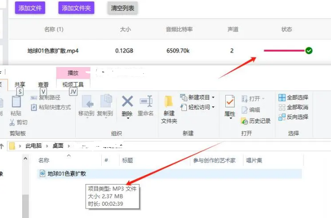This screenshot has width=331, height=218.
Task: Clear the list with 清空列表
Action: 122,8
